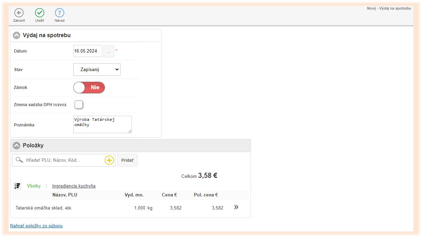Click the Uložiť checkmark icon

click(40, 13)
